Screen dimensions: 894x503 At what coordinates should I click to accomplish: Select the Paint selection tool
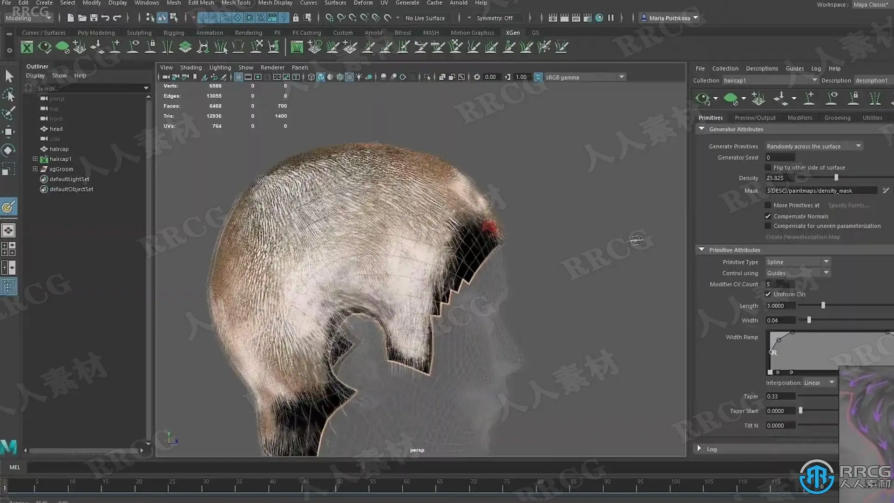(8, 113)
